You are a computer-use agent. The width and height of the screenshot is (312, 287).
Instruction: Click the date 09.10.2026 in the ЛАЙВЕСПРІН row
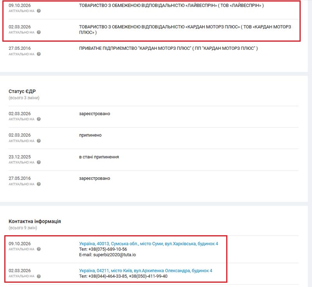[19, 5]
